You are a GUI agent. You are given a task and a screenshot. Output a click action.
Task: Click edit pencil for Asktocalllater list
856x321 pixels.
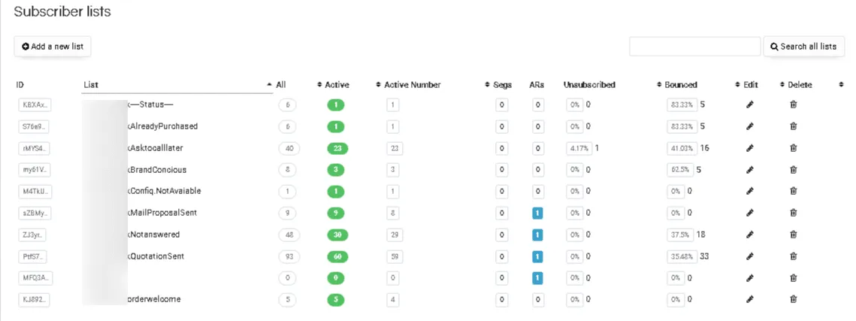(x=749, y=148)
